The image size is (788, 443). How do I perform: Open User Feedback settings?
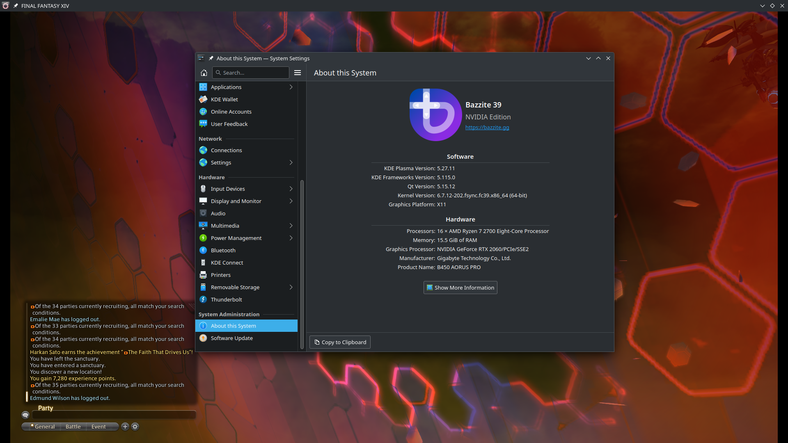pyautogui.click(x=229, y=124)
